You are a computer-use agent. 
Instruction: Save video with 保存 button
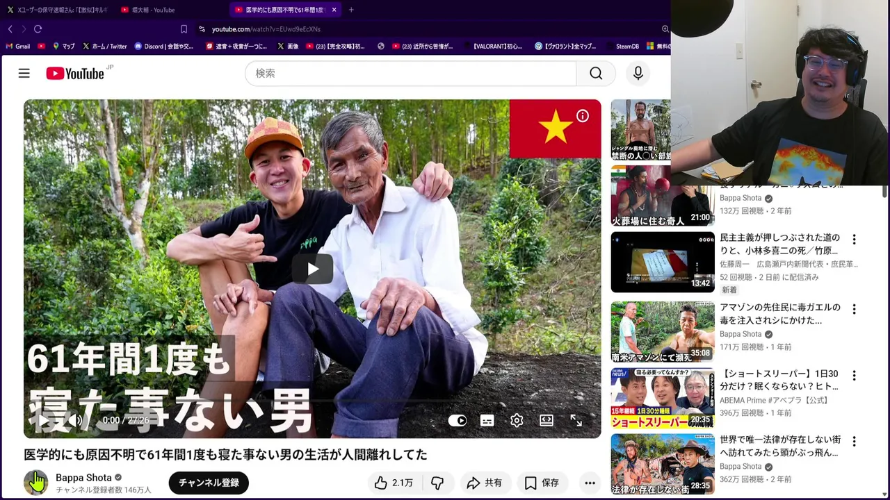click(x=542, y=483)
